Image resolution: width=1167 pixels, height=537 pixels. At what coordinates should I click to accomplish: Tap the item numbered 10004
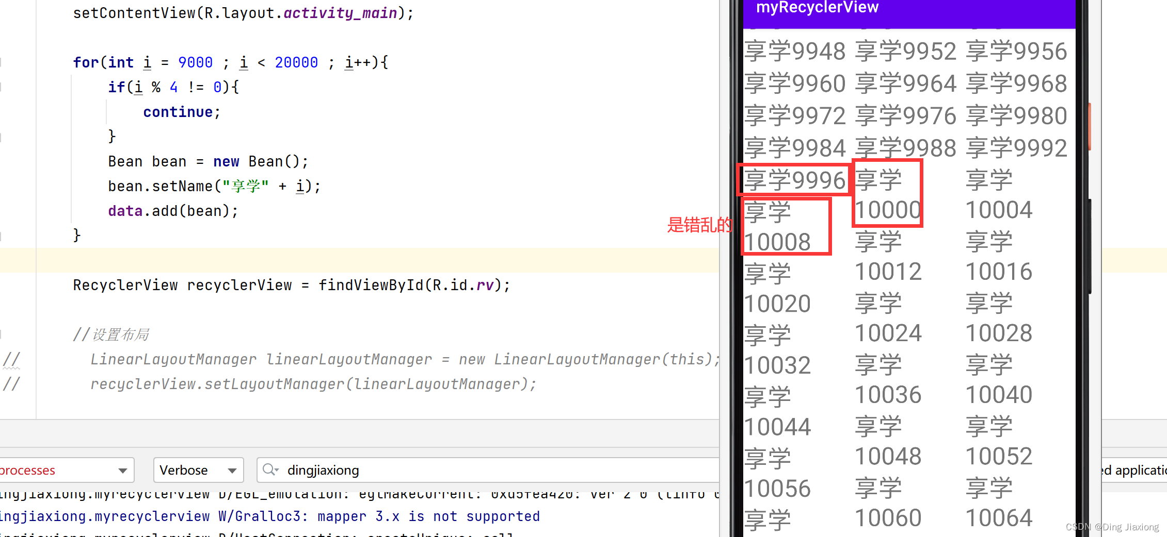tap(999, 195)
